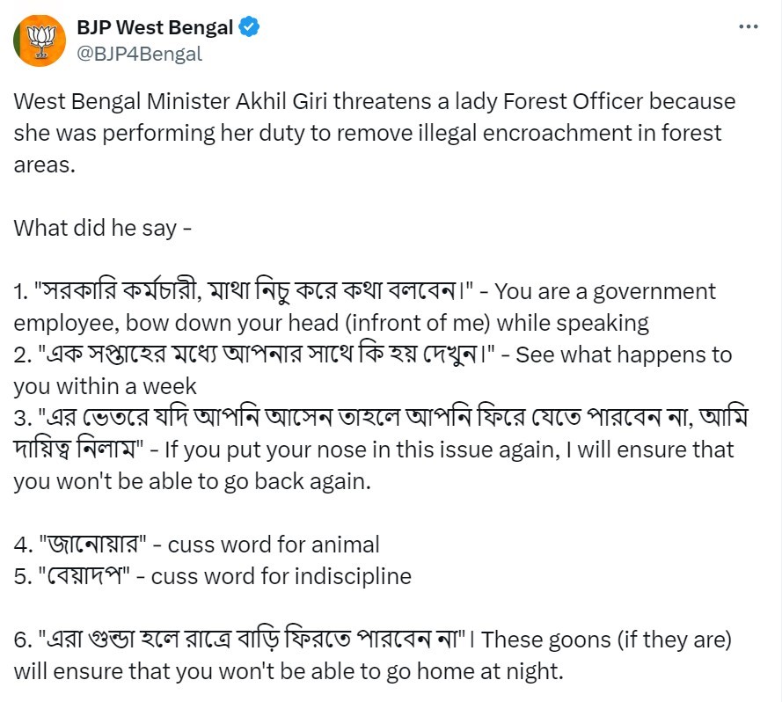The height and width of the screenshot is (702, 782).
Task: Click the 'cuss word for animal' text
Action: (x=274, y=545)
